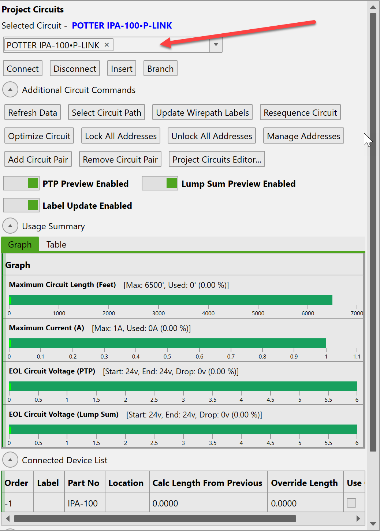Click the Resequence Circuit button
The width and height of the screenshot is (380, 531).
[300, 112]
